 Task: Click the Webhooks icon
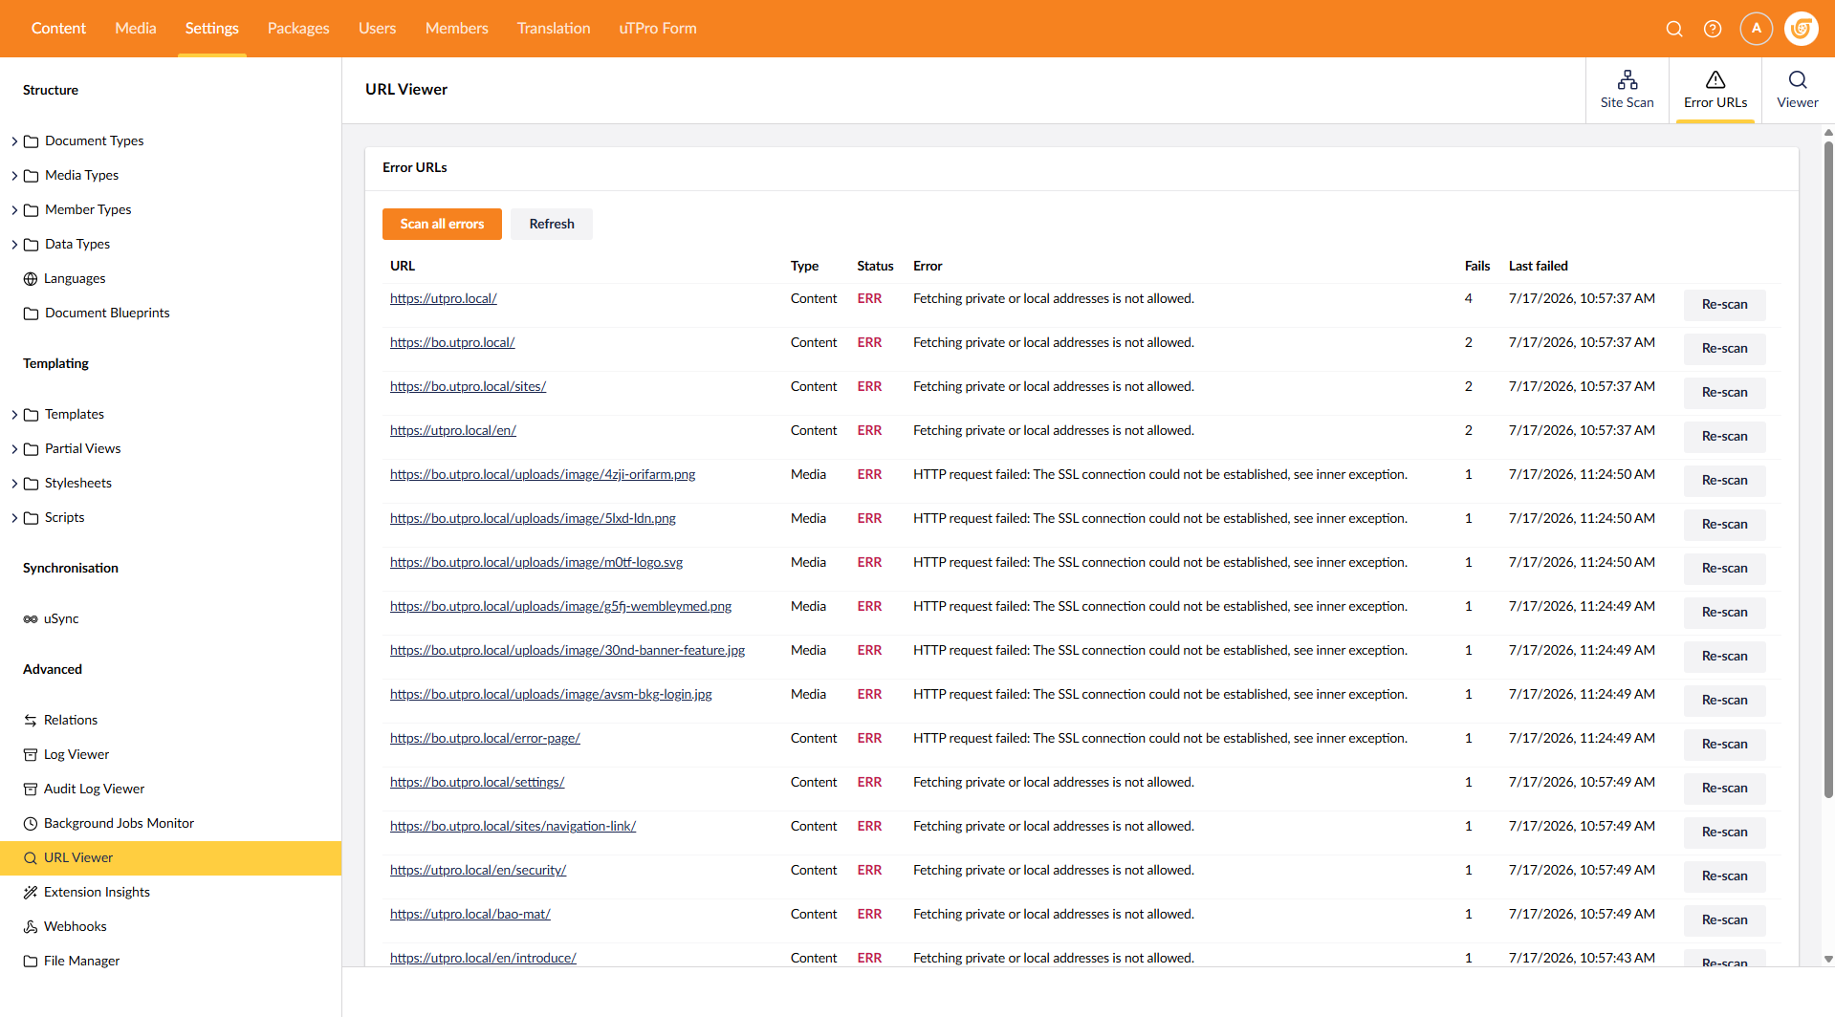pos(31,927)
